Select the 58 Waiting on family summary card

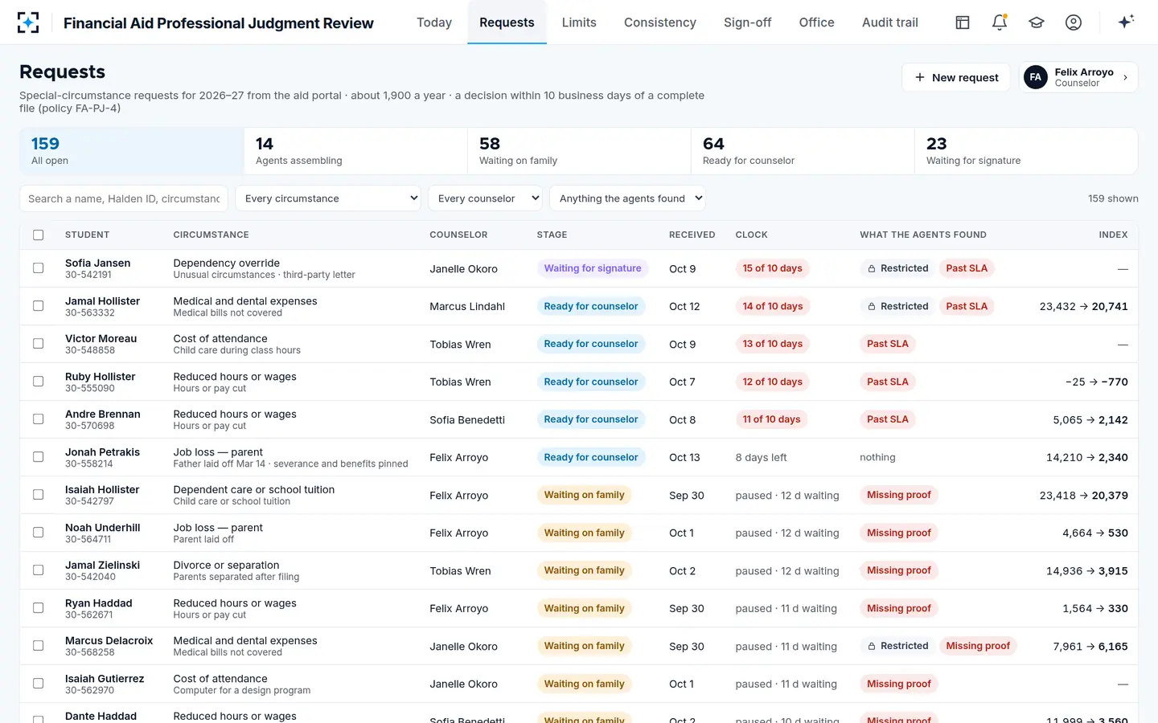click(579, 151)
